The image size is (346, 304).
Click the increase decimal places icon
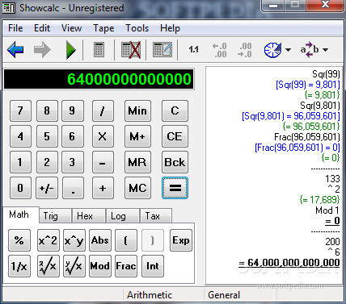(220, 50)
